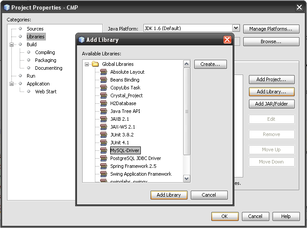The image size is (307, 228).
Task: Click the H2Database library icon
Action: pyautogui.click(x=104, y=103)
